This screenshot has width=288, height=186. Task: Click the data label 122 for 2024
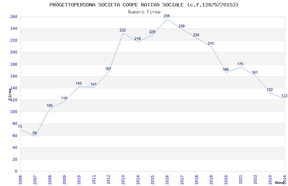tap(284, 96)
